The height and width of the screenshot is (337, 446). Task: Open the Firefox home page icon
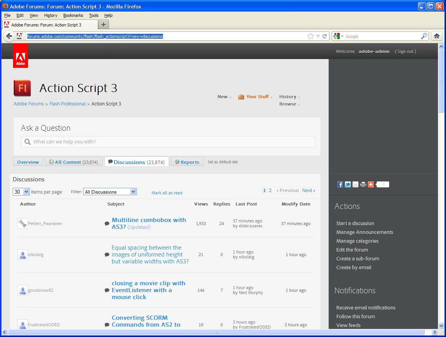(437, 36)
